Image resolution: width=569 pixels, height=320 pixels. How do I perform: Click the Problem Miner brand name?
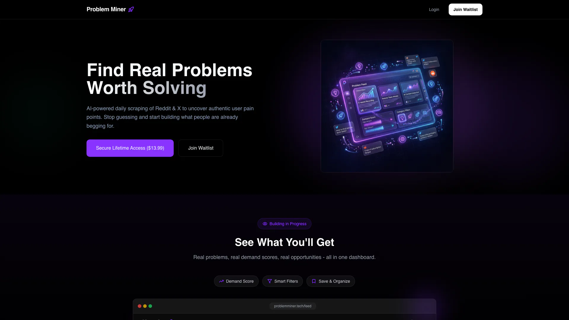pyautogui.click(x=106, y=9)
